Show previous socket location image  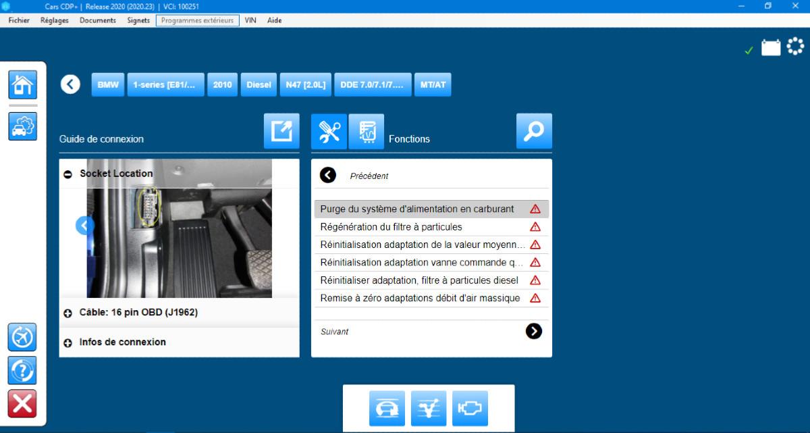(84, 225)
